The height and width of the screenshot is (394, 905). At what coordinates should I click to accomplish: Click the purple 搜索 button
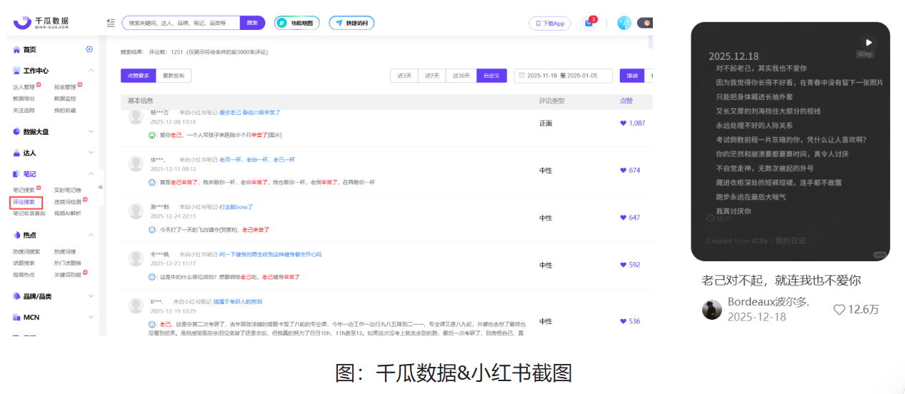click(252, 23)
